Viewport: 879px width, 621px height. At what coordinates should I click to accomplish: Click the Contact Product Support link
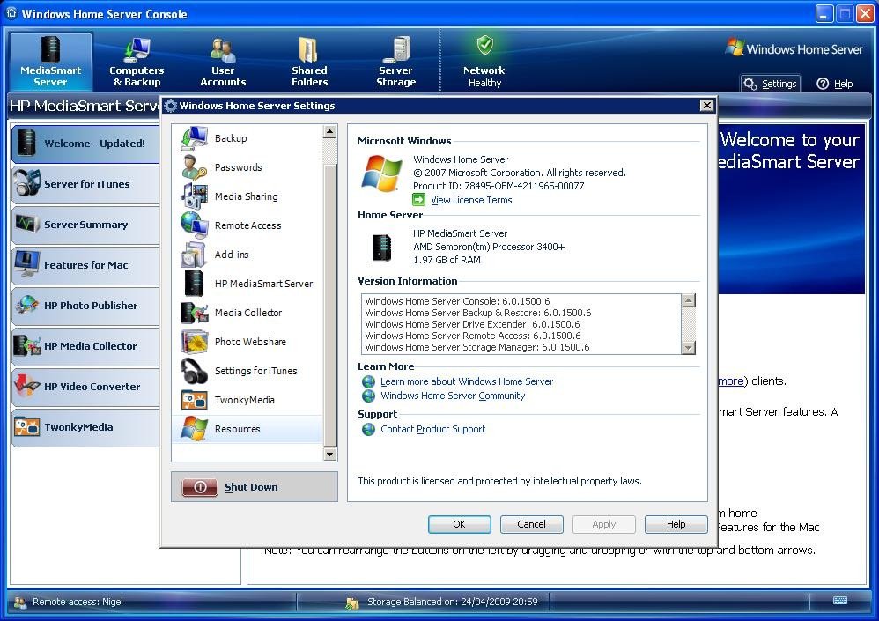pos(432,429)
